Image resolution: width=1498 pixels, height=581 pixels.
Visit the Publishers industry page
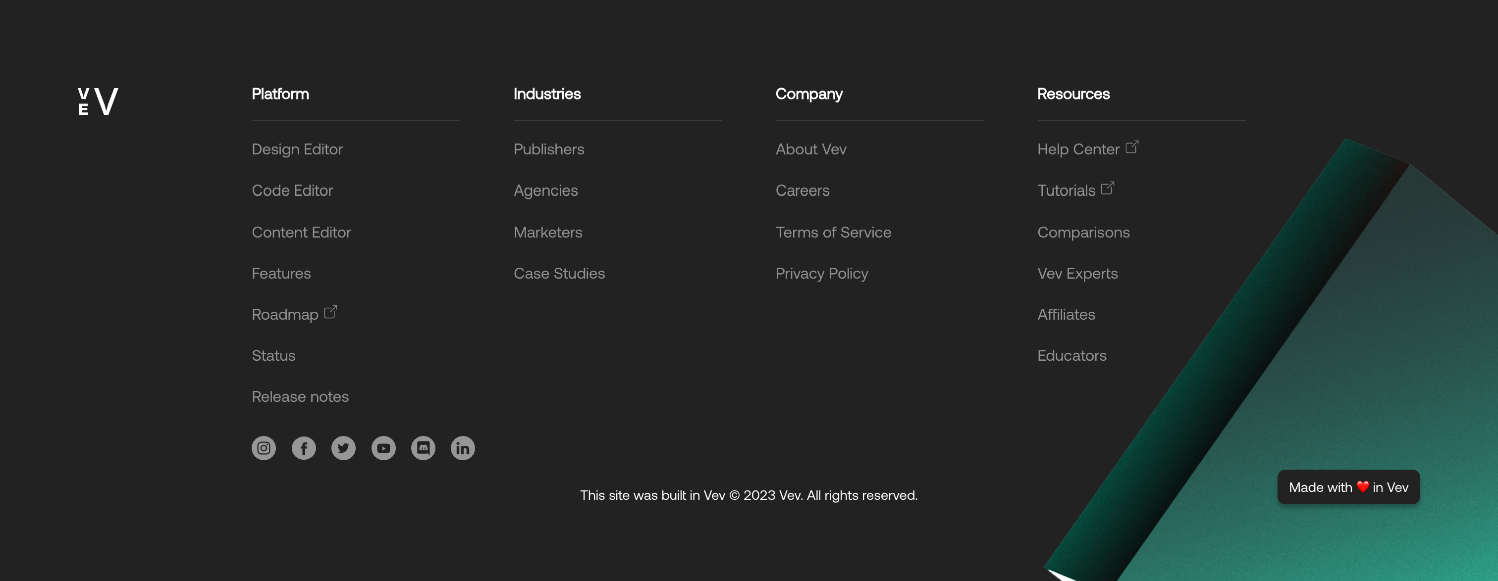click(x=548, y=149)
